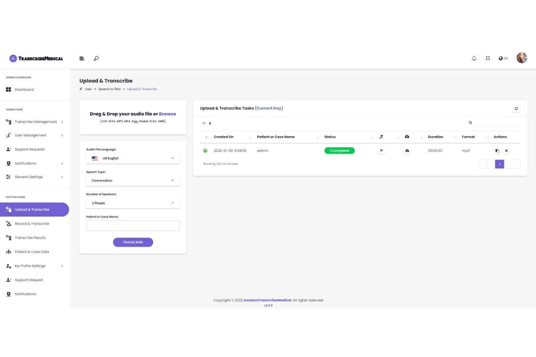Open the AmazonTranscribeMedical footer link
Image resolution: width=536 pixels, height=357 pixels.
tap(267, 300)
